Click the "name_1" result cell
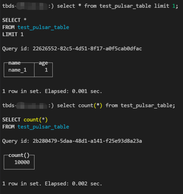 pos(17,70)
